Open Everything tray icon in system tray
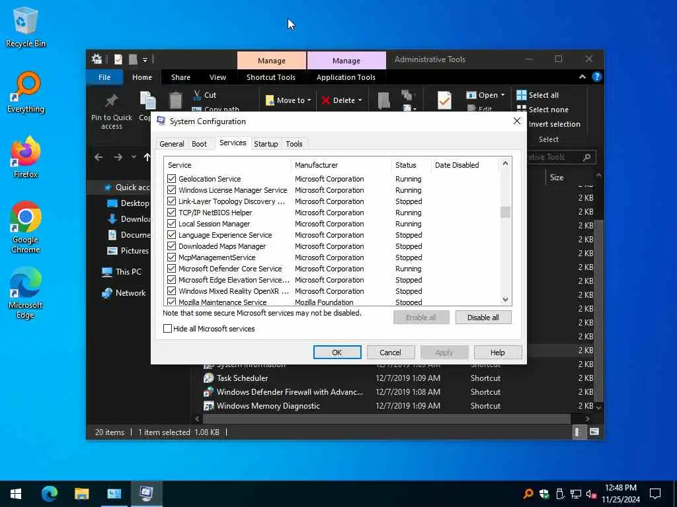Screen dimensions: 677x507 tap(528, 494)
